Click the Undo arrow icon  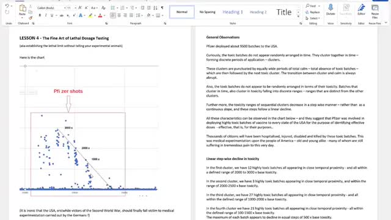click(7, 6)
